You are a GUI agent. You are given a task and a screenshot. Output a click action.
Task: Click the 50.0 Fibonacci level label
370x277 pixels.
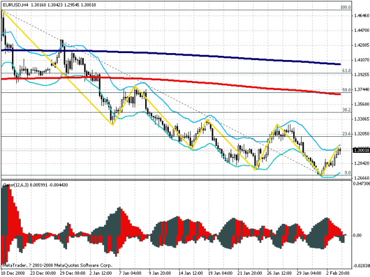[346, 90]
